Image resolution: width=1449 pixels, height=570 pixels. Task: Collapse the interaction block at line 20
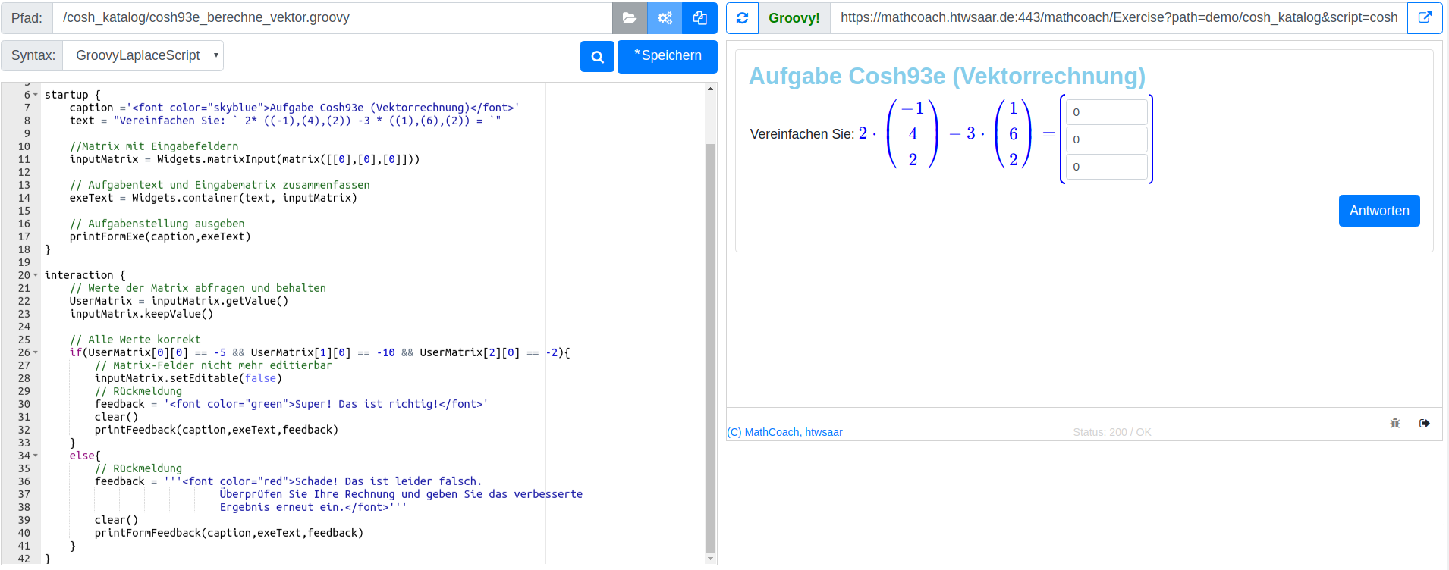point(36,275)
